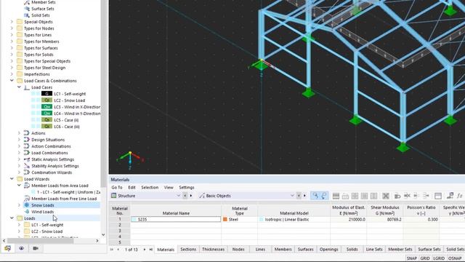The width and height of the screenshot is (465, 262).
Task: Switch to the Thicknesses tab
Action: pyautogui.click(x=213, y=250)
